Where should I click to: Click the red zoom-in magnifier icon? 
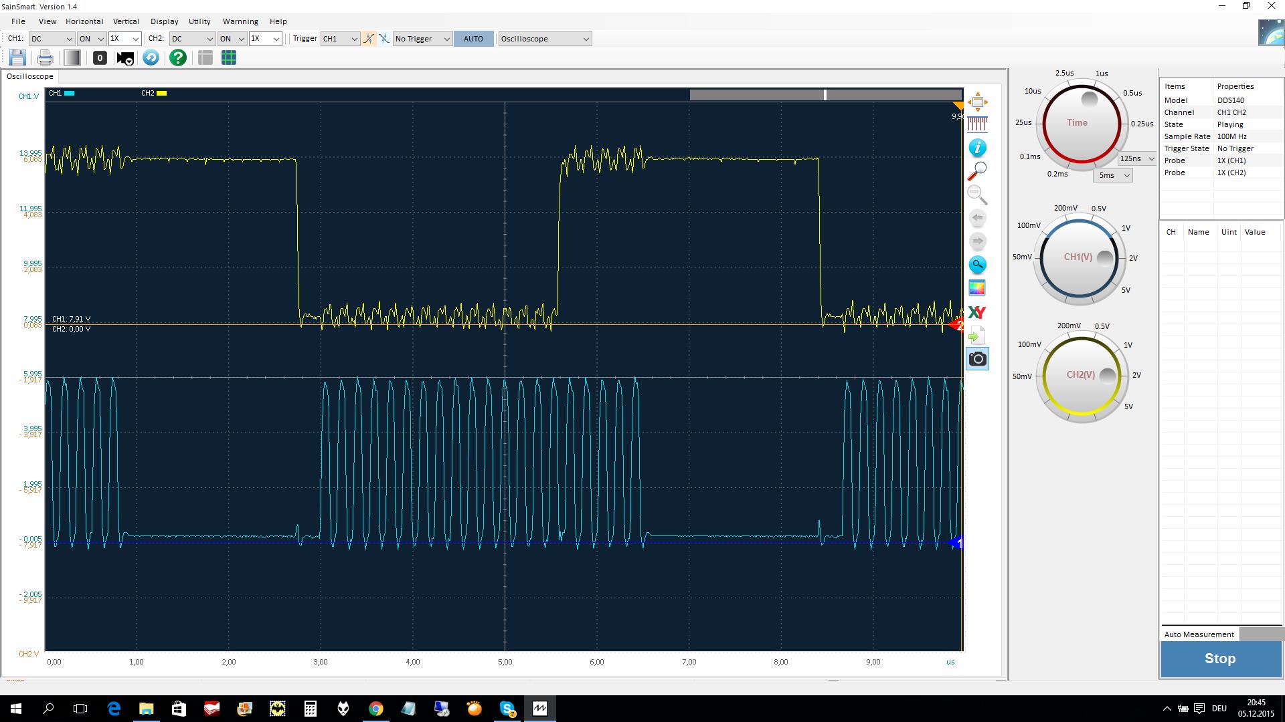(977, 171)
